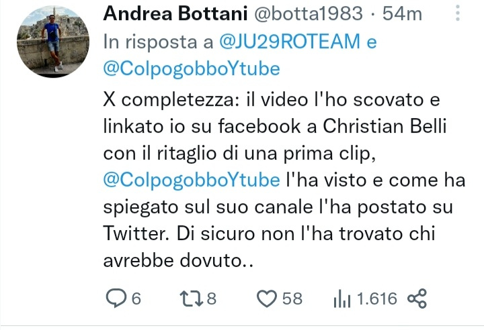Click the tweet's last line 'avrebbe dovuto..'
This screenshot has width=484, height=330.
tap(178, 261)
